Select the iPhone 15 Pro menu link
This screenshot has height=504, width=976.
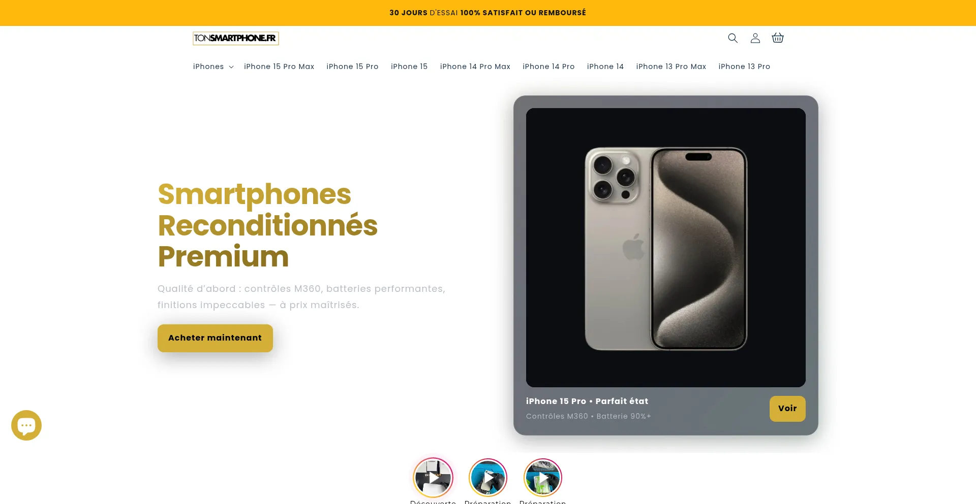tap(352, 66)
